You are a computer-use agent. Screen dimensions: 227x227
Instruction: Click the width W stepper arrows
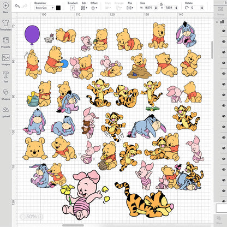[156, 8]
